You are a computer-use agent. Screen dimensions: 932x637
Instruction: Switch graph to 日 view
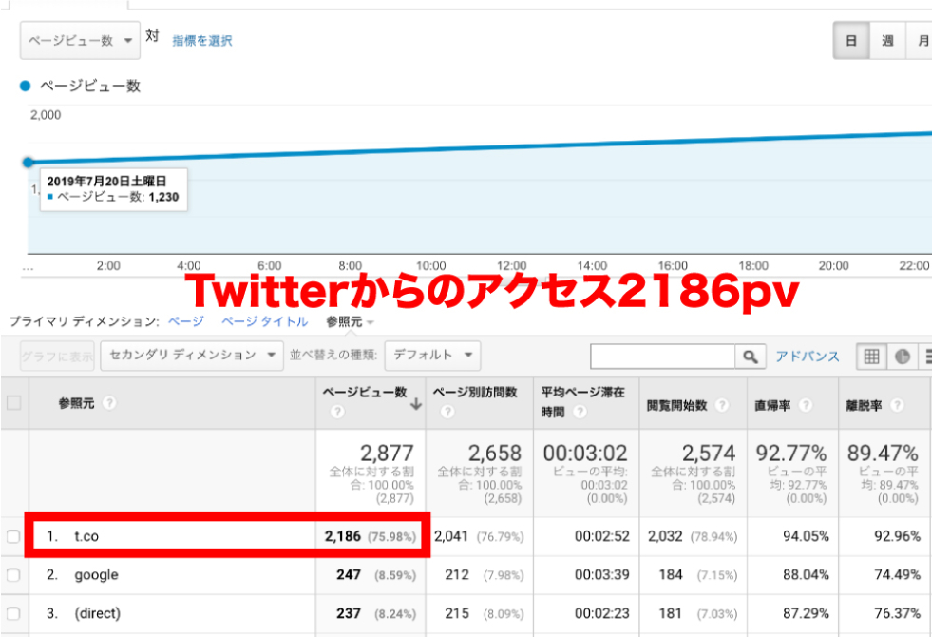point(851,41)
